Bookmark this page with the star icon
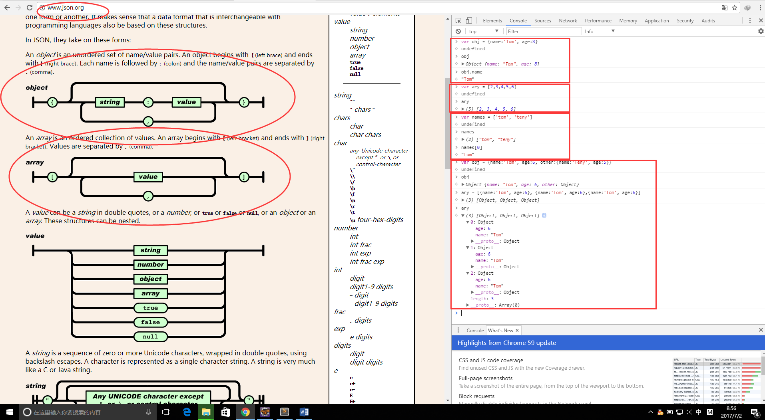 735,8
